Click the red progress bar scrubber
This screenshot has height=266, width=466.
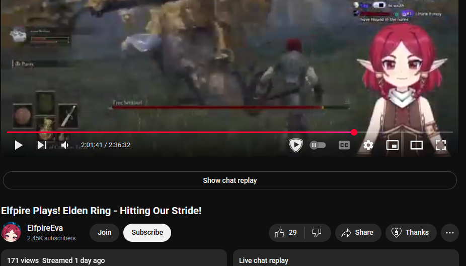tap(354, 132)
